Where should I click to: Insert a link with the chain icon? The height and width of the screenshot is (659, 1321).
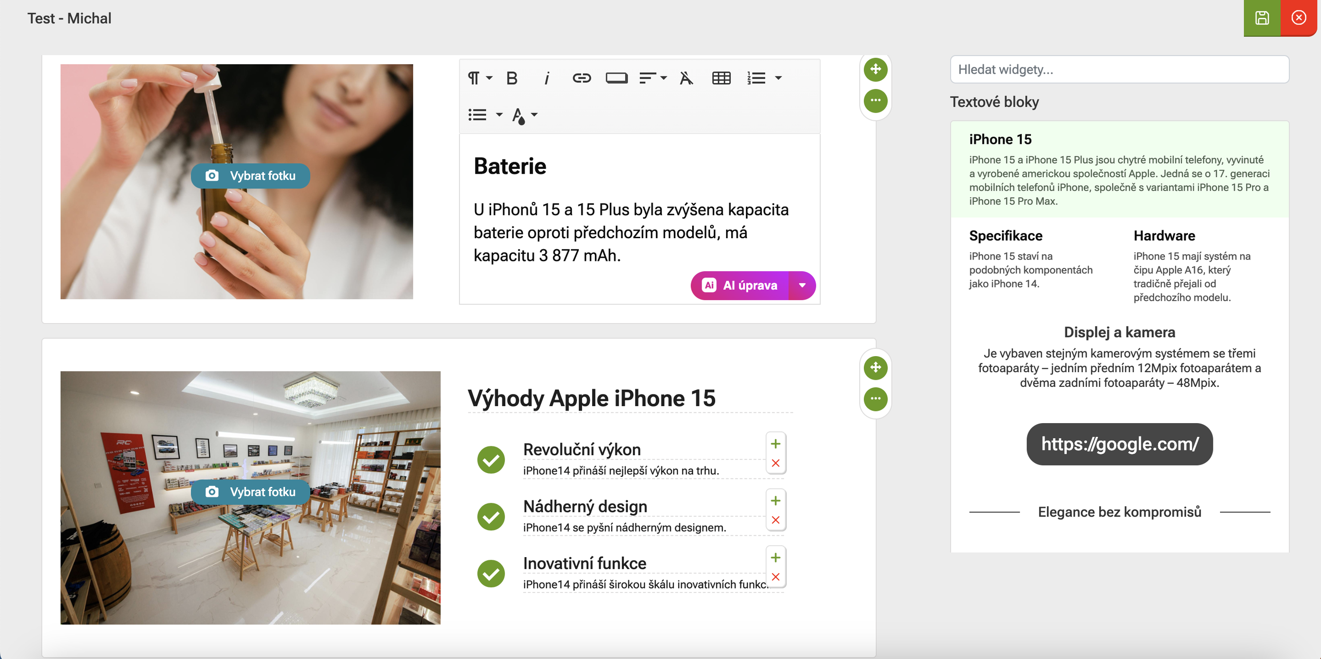[x=582, y=78]
